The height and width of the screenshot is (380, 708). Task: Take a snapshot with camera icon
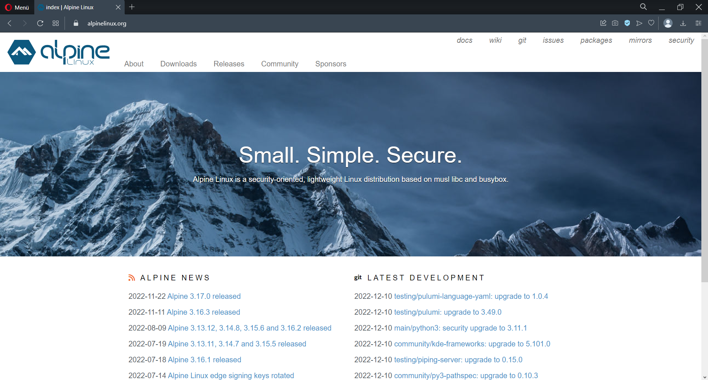pos(615,23)
